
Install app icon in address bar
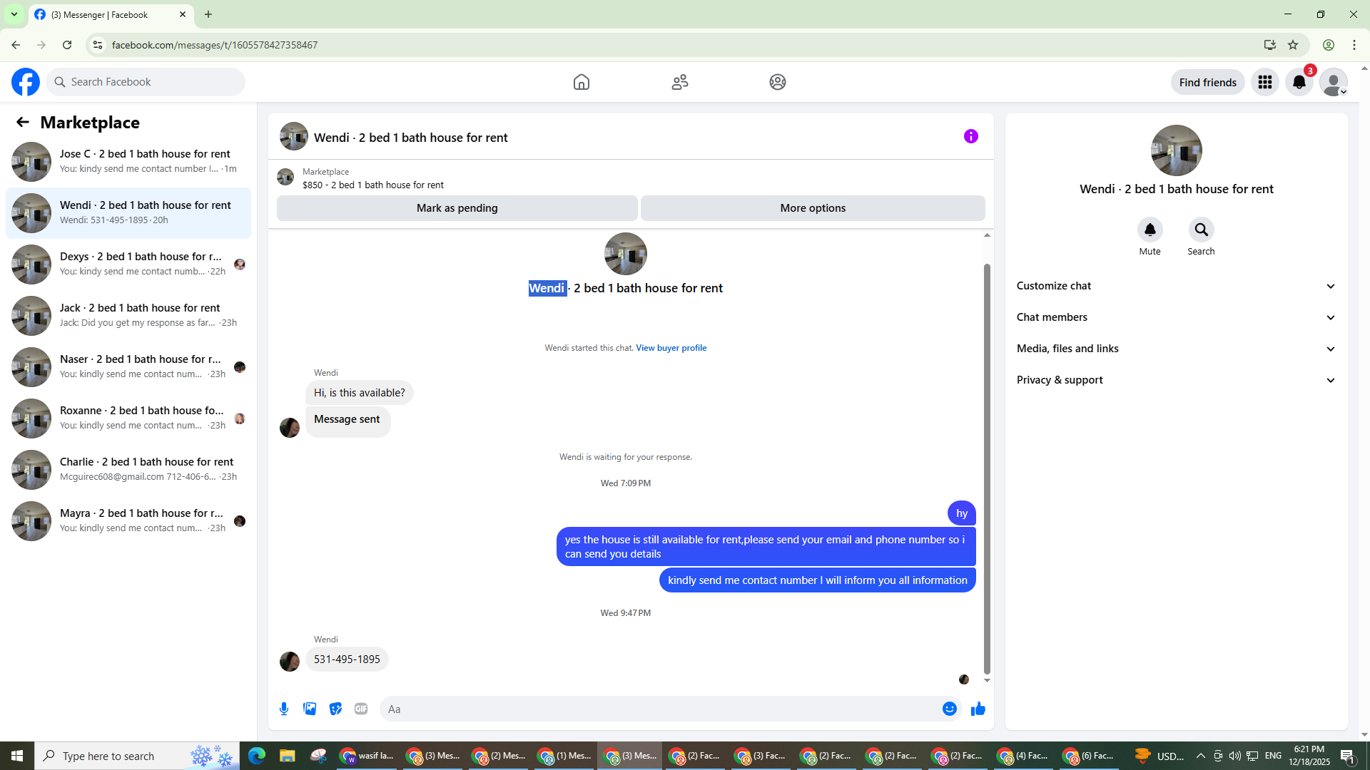pos(1270,45)
